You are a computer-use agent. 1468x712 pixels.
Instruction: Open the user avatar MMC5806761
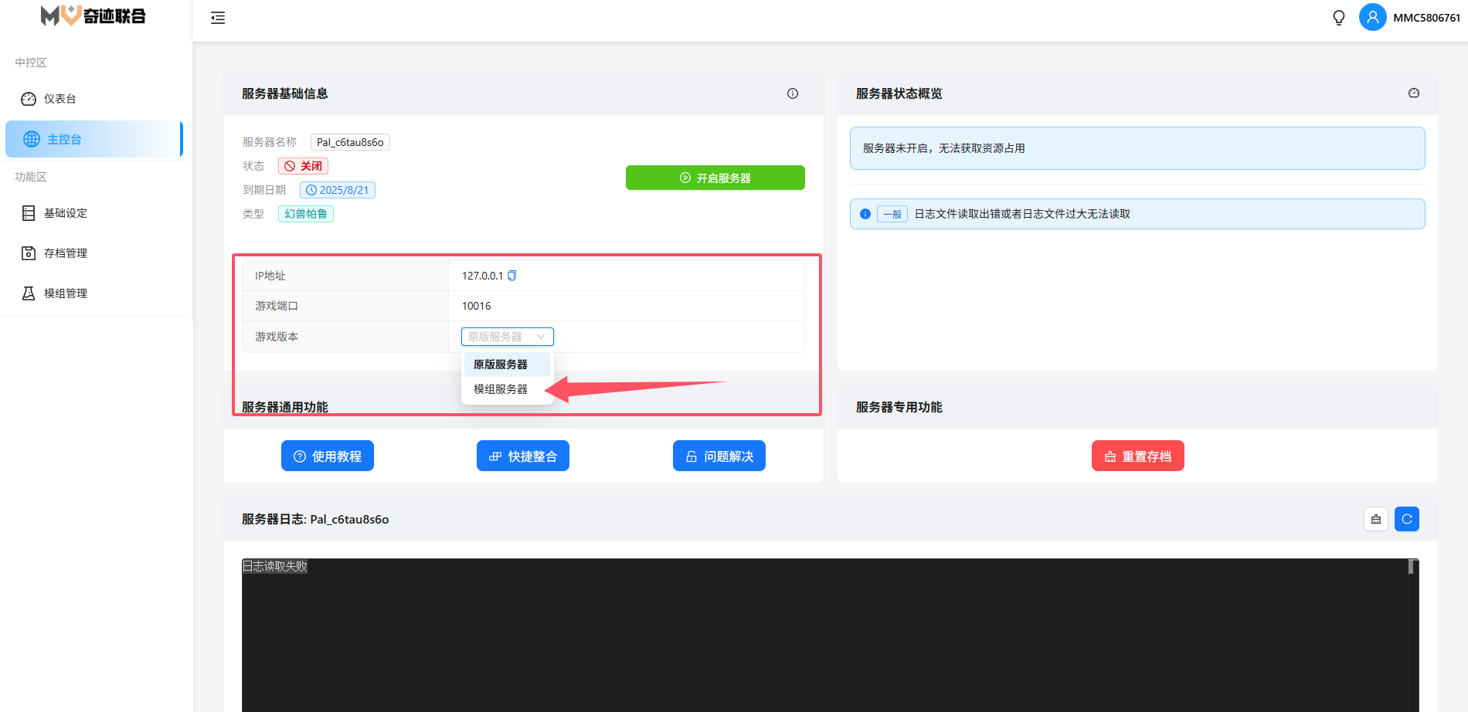coord(1372,17)
